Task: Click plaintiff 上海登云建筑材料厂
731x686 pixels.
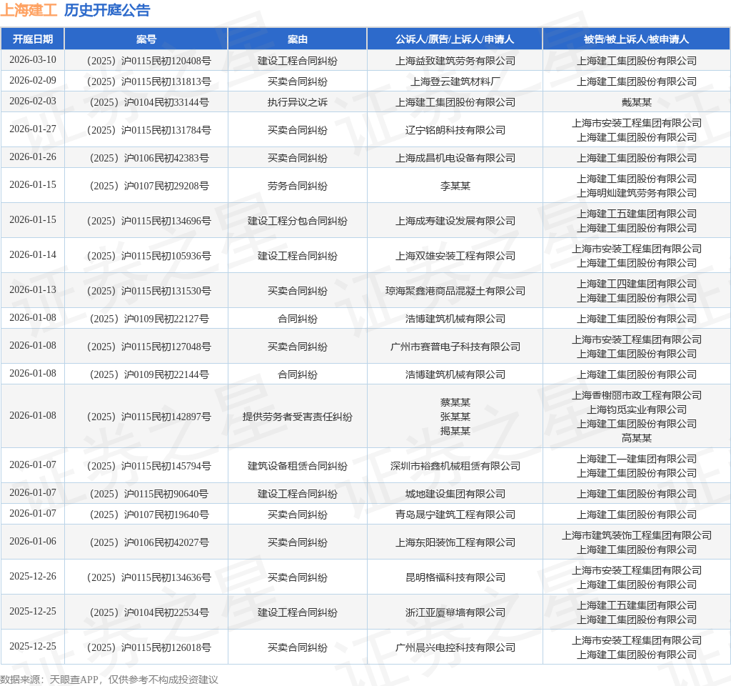Action: [x=455, y=81]
